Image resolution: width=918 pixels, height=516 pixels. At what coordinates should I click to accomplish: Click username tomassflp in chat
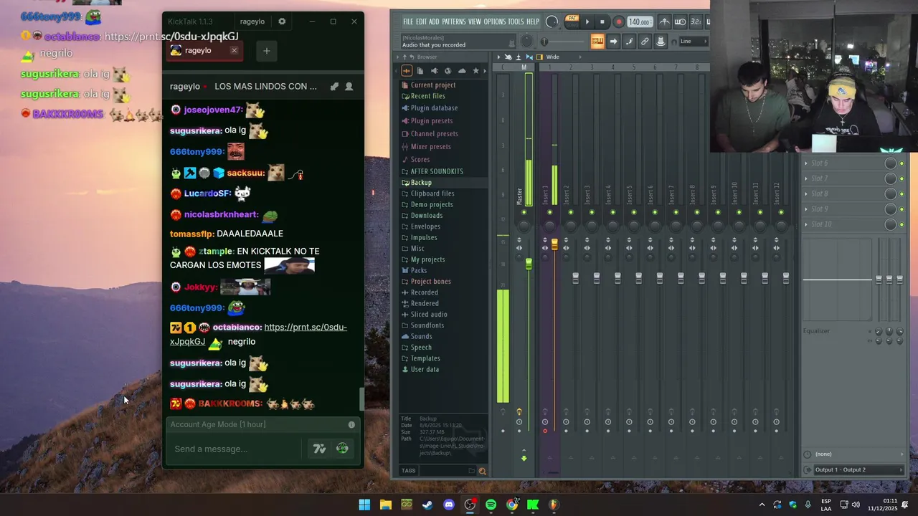coord(191,234)
